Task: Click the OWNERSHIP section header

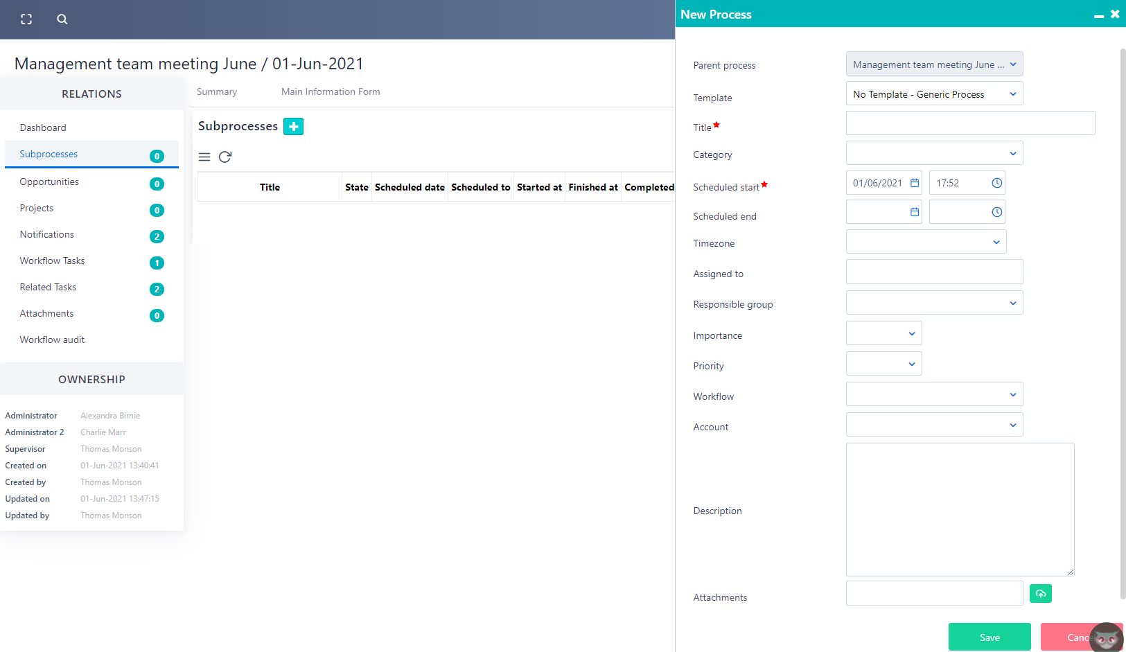Action: pos(91,380)
